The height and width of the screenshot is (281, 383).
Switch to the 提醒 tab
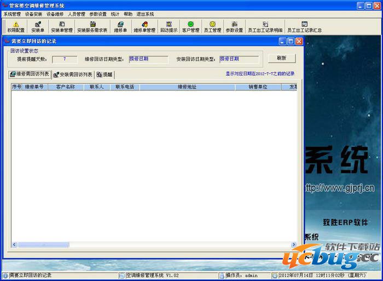[x=105, y=74]
